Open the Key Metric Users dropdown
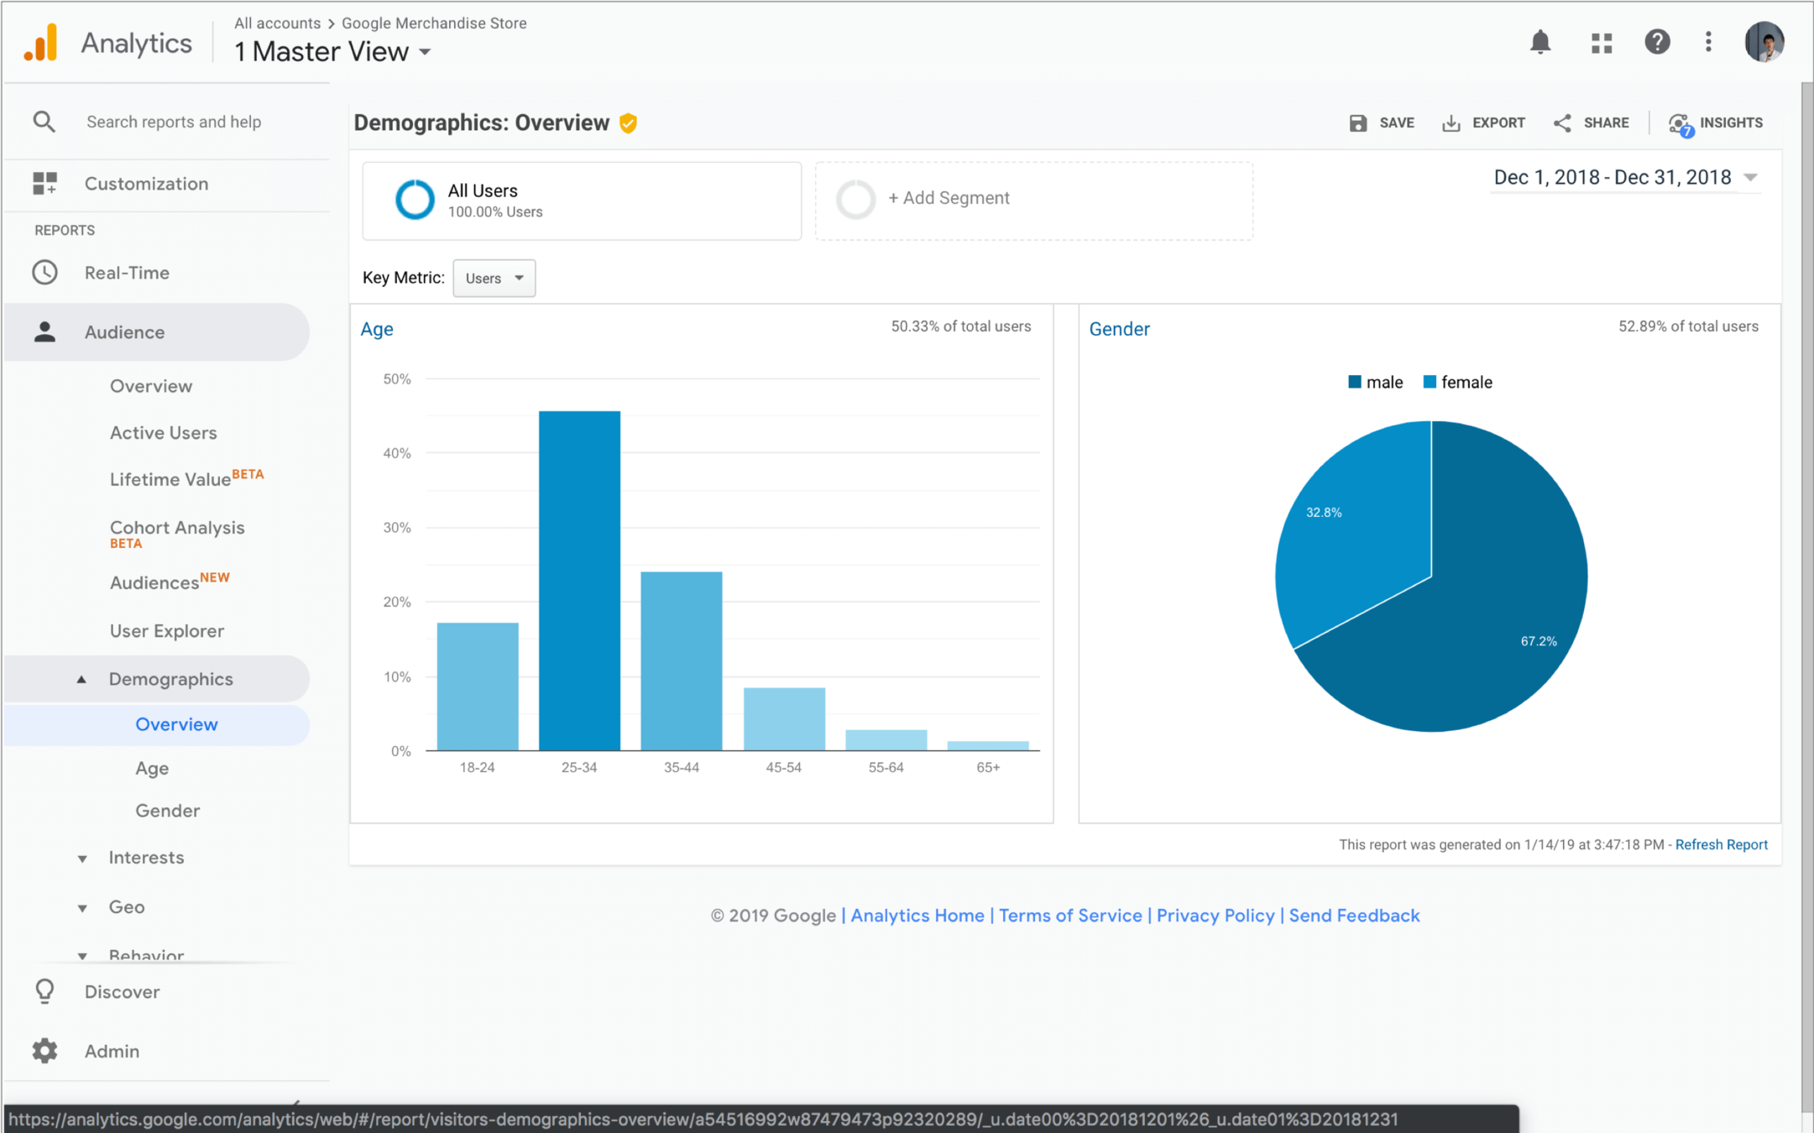Viewport: 1814px width, 1133px height. tap(494, 279)
